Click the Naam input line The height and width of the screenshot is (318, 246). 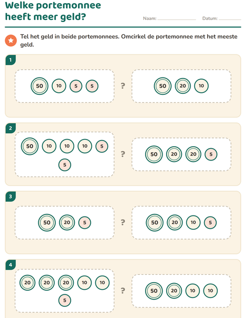177,18
